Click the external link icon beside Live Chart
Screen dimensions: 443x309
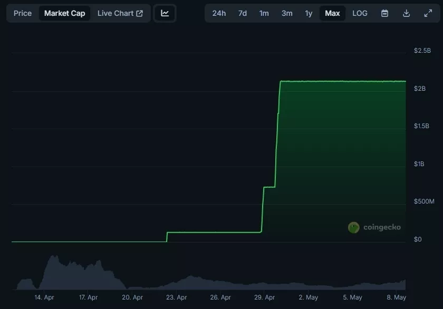pyautogui.click(x=140, y=13)
